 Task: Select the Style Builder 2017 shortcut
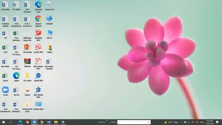(x=39, y=64)
